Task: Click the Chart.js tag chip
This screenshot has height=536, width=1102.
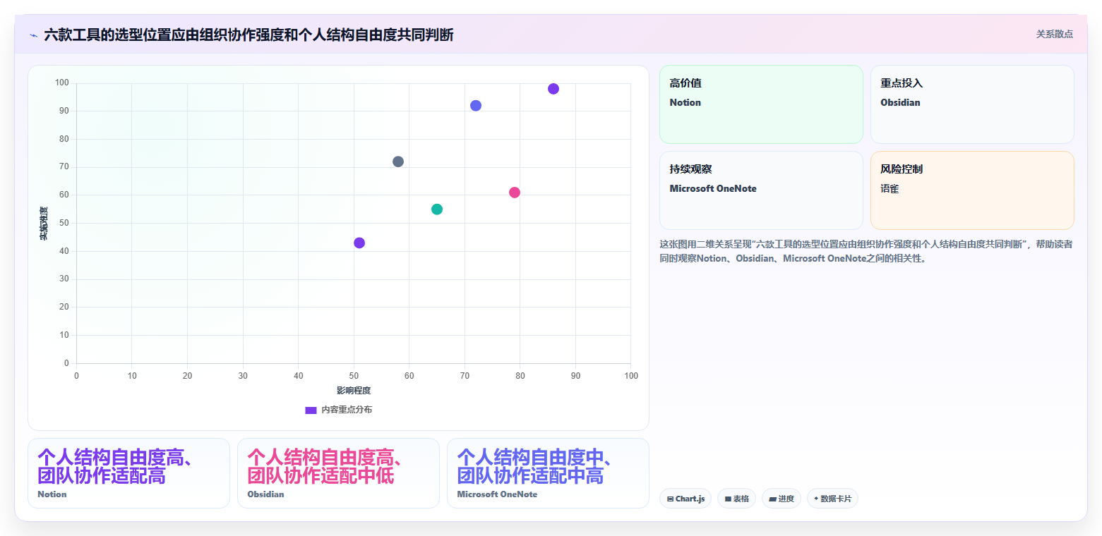Action: [x=685, y=499]
